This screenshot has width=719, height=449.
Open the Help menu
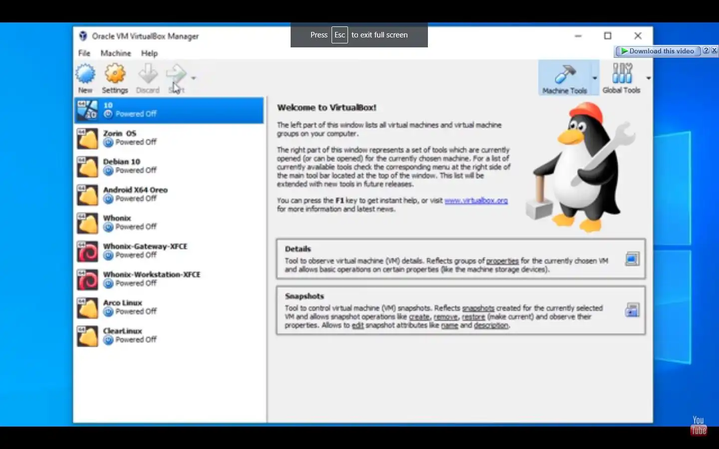point(149,53)
